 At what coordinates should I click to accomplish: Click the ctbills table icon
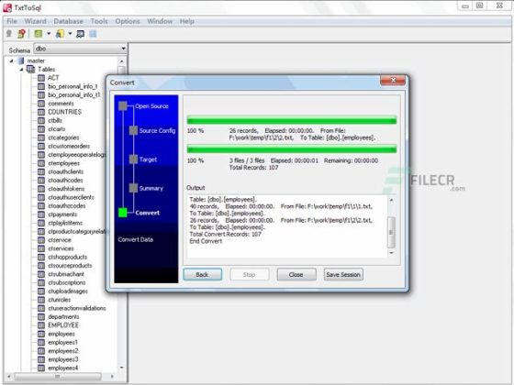click(41, 120)
